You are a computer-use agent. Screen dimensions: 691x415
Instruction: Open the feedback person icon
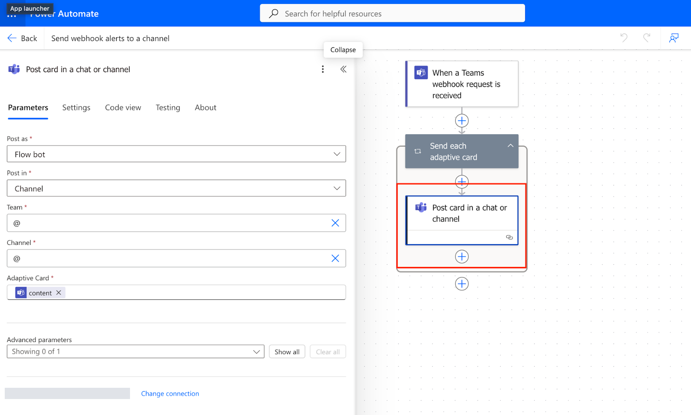click(674, 38)
